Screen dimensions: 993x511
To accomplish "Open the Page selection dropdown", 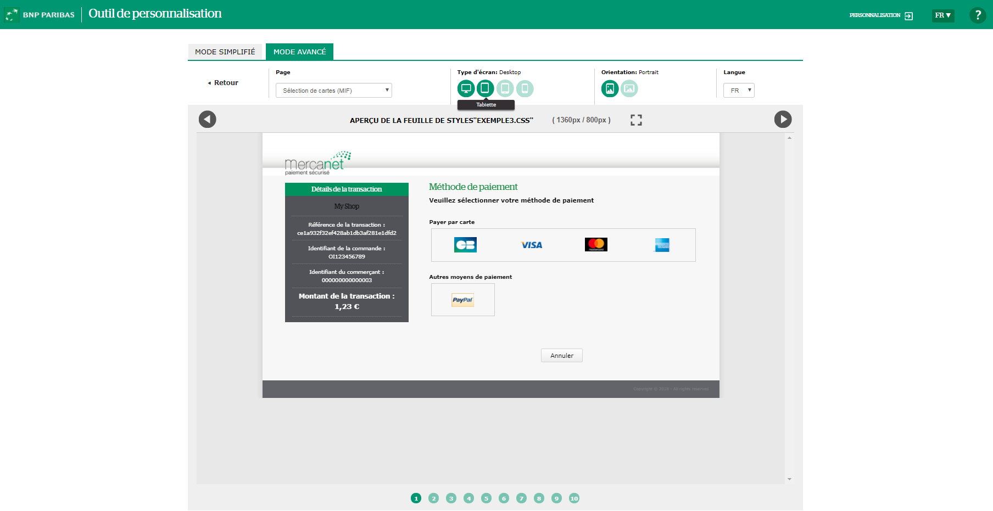I will [x=333, y=91].
